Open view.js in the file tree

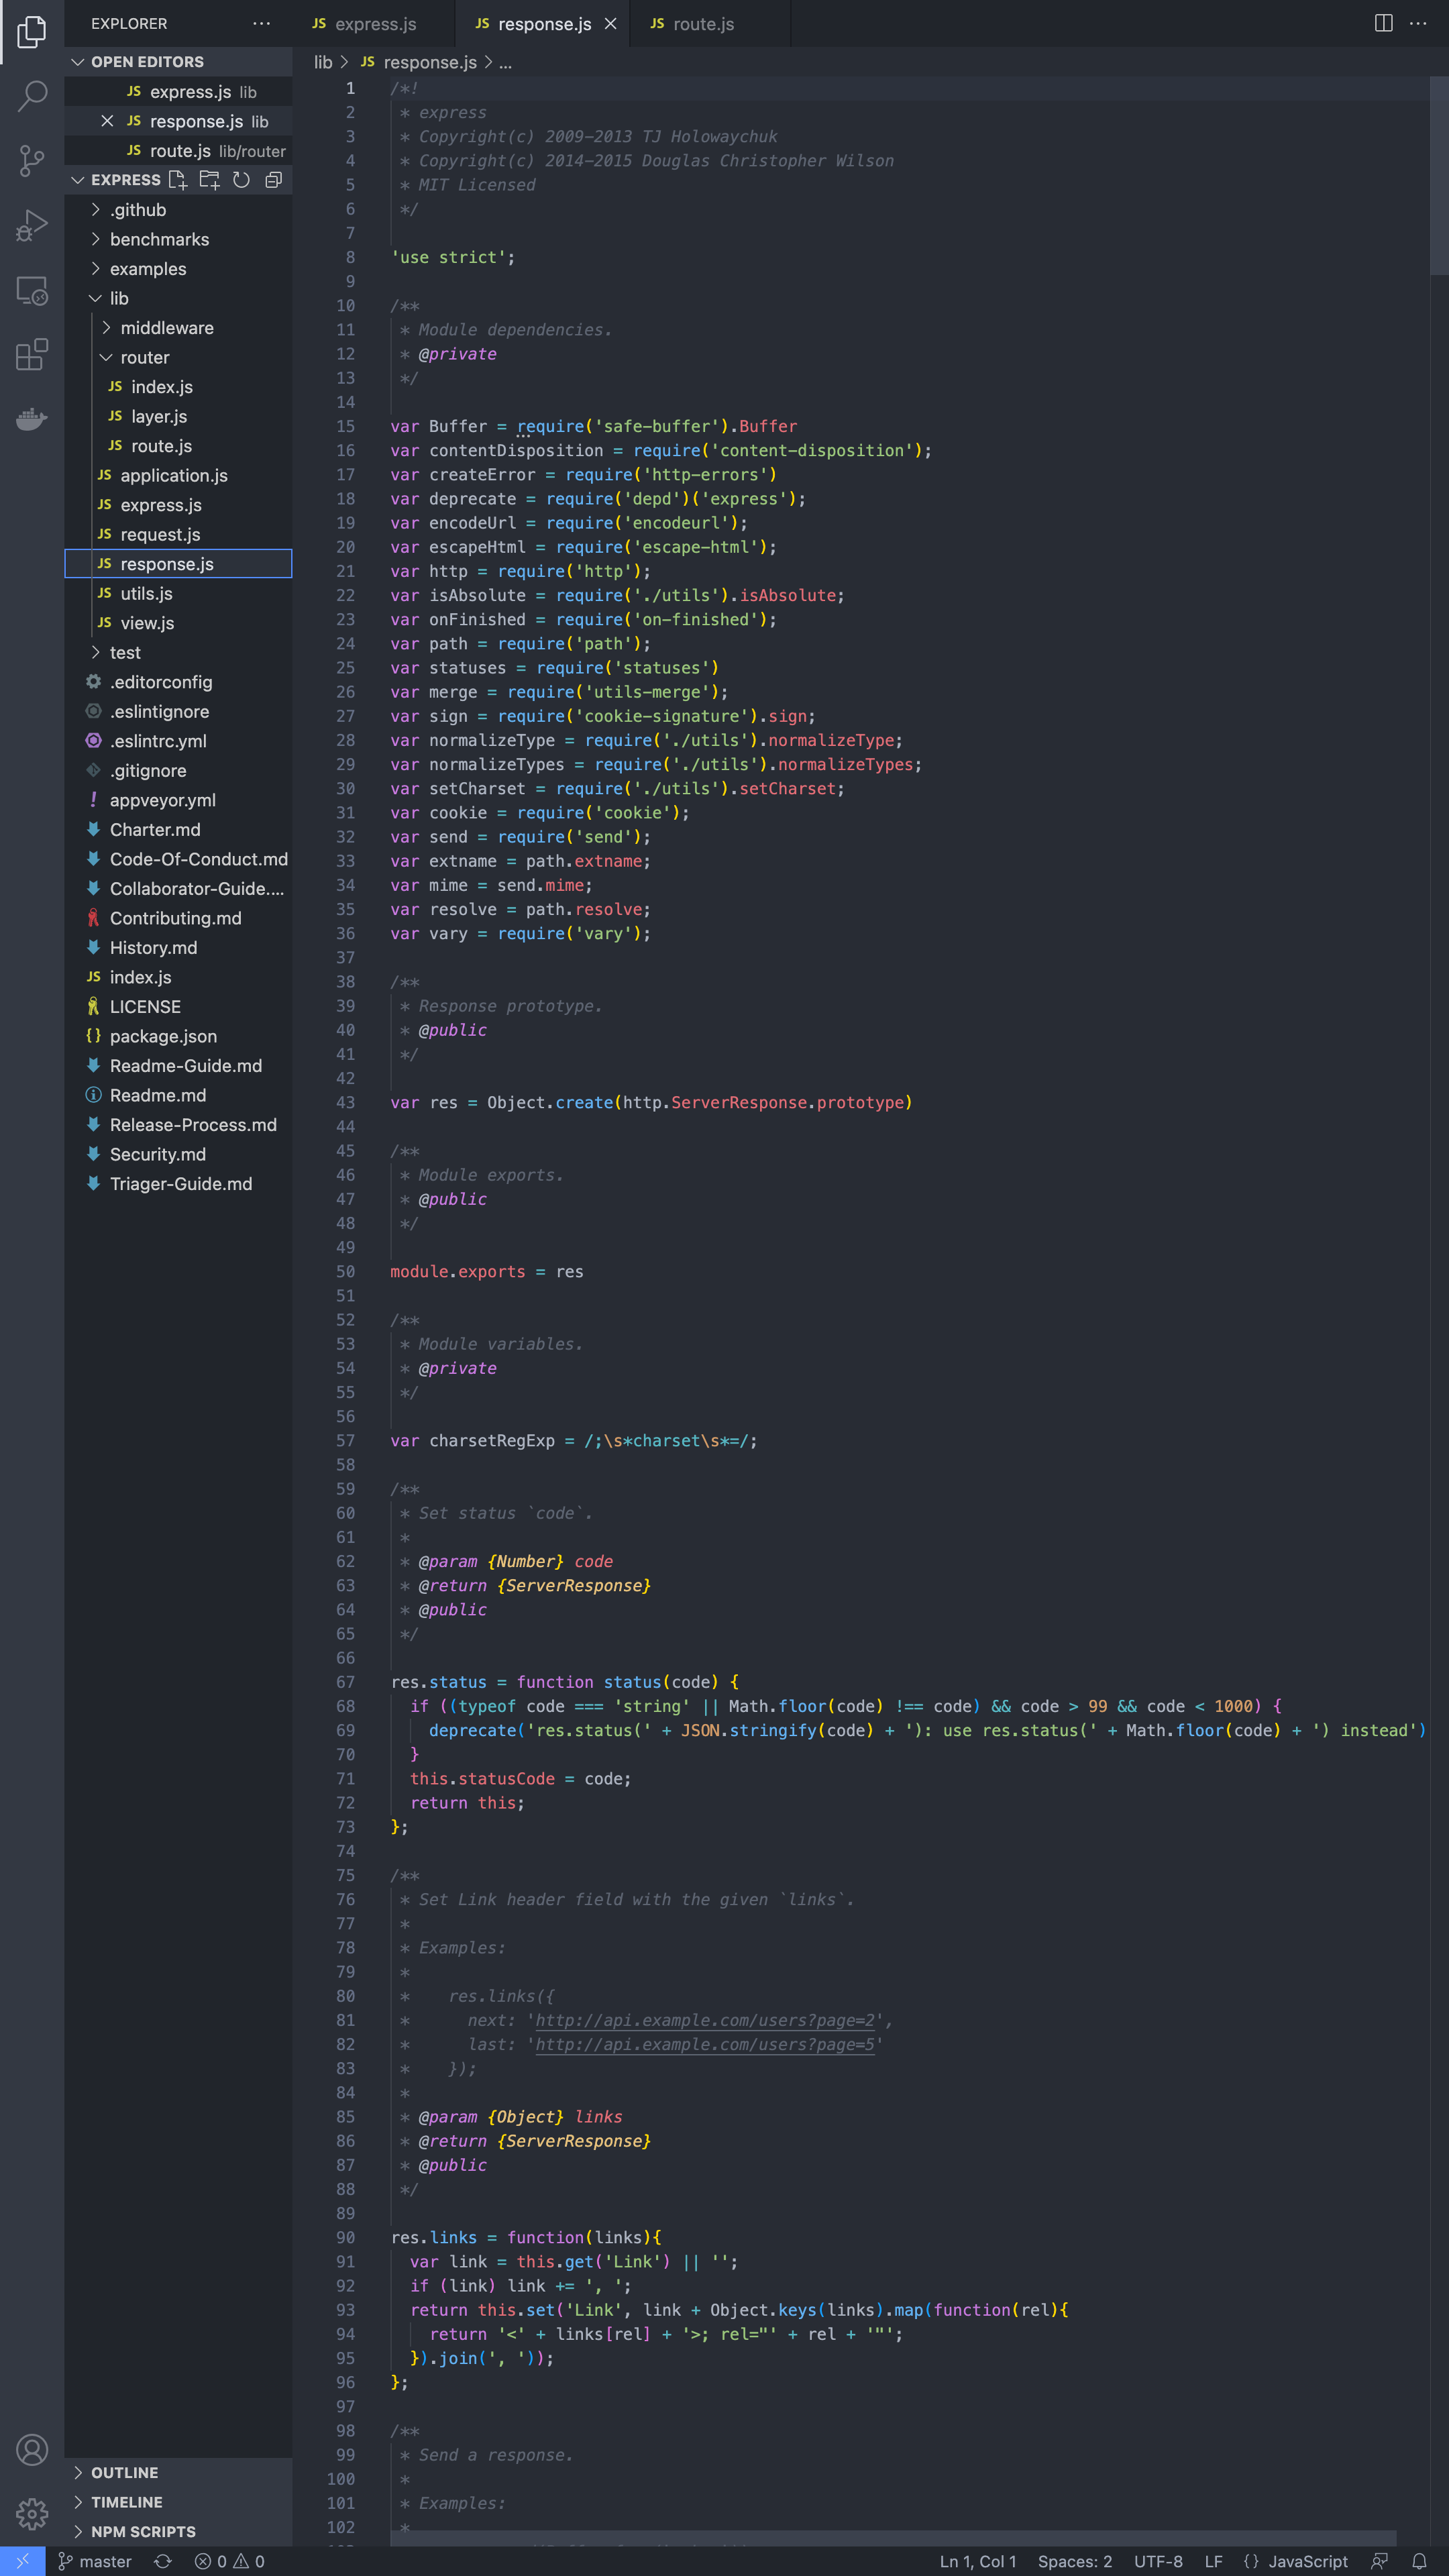178,623
